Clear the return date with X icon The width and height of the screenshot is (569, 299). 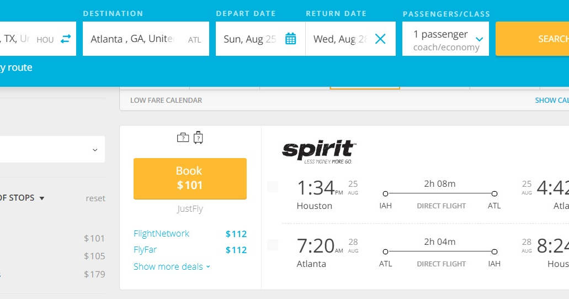(380, 39)
